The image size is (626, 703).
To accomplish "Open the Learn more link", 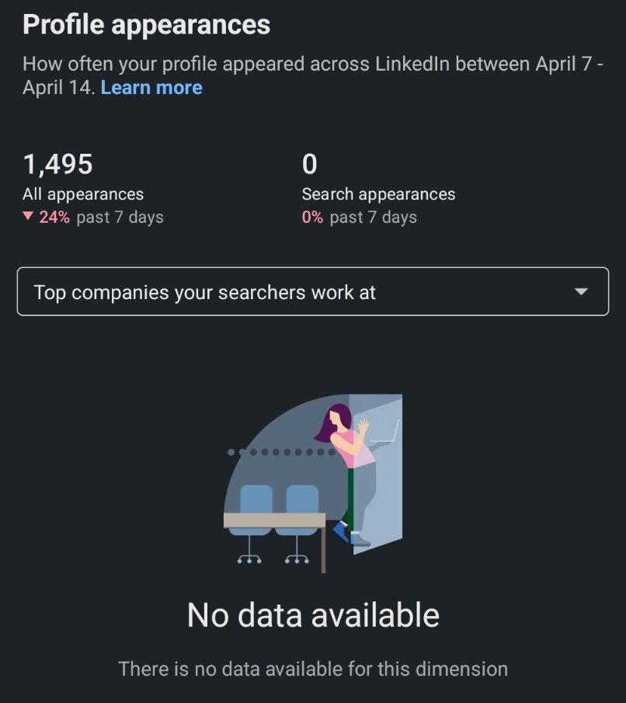I will point(151,88).
